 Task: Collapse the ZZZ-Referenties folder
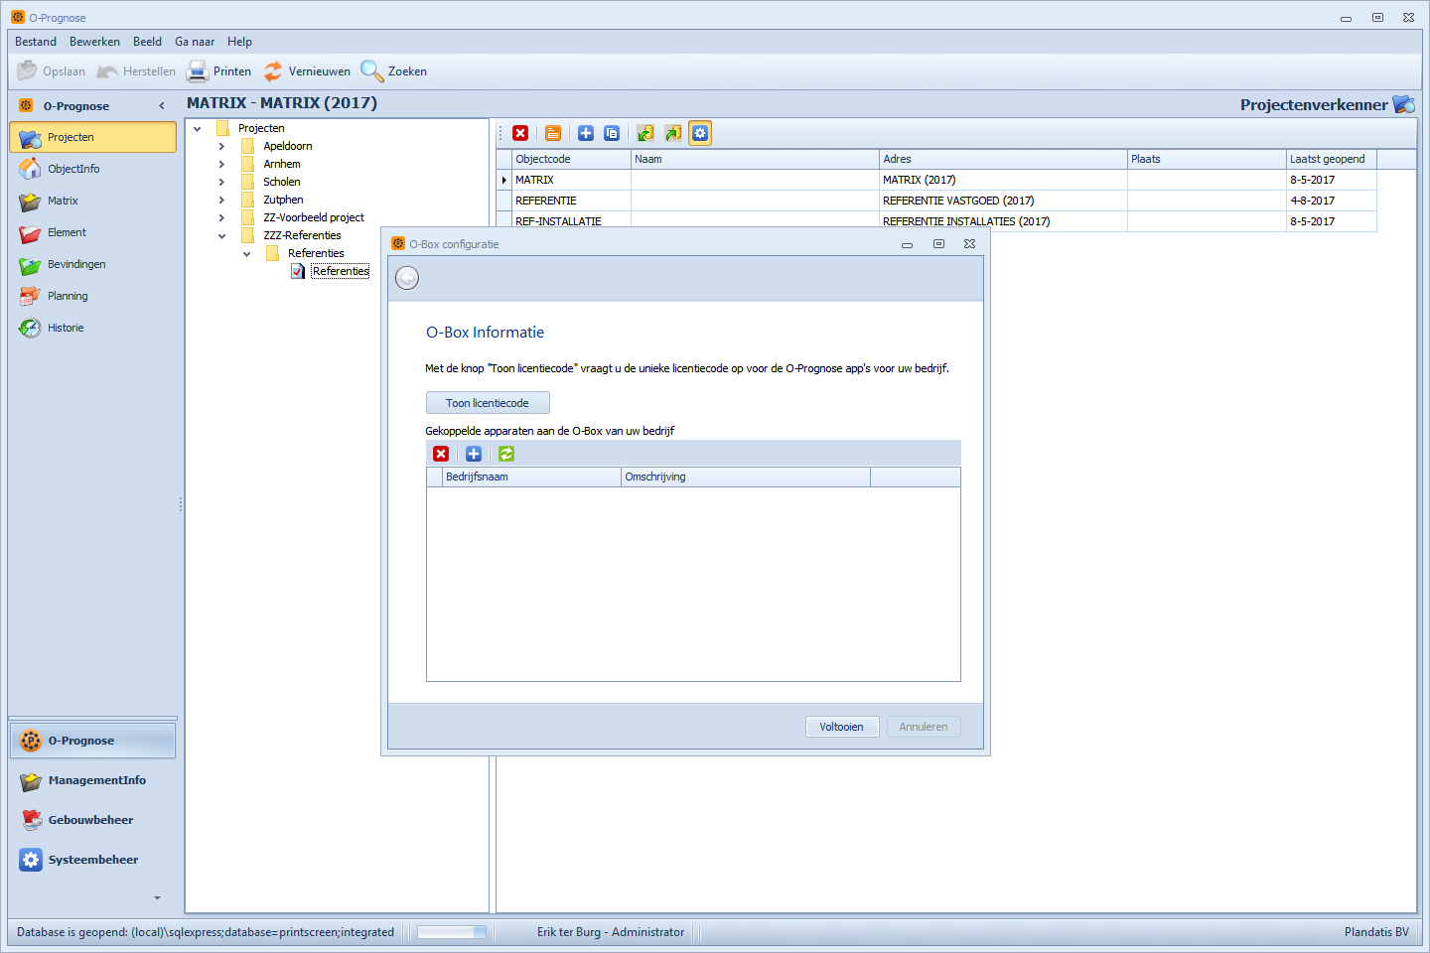221,235
